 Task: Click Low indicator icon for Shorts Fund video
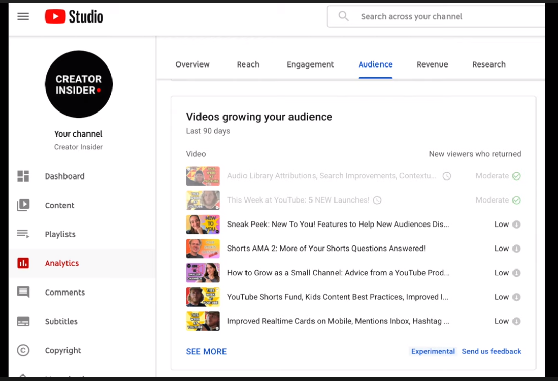pyautogui.click(x=517, y=297)
